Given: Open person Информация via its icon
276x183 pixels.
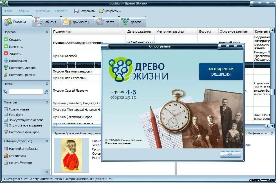Looking at the screenshot, I should click(x=6, y=61).
